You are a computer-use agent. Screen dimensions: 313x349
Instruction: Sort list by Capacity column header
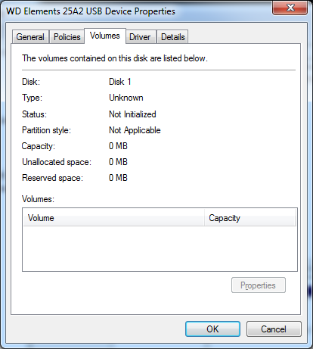coord(250,218)
